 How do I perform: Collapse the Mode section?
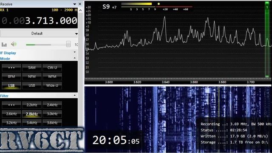75,58
